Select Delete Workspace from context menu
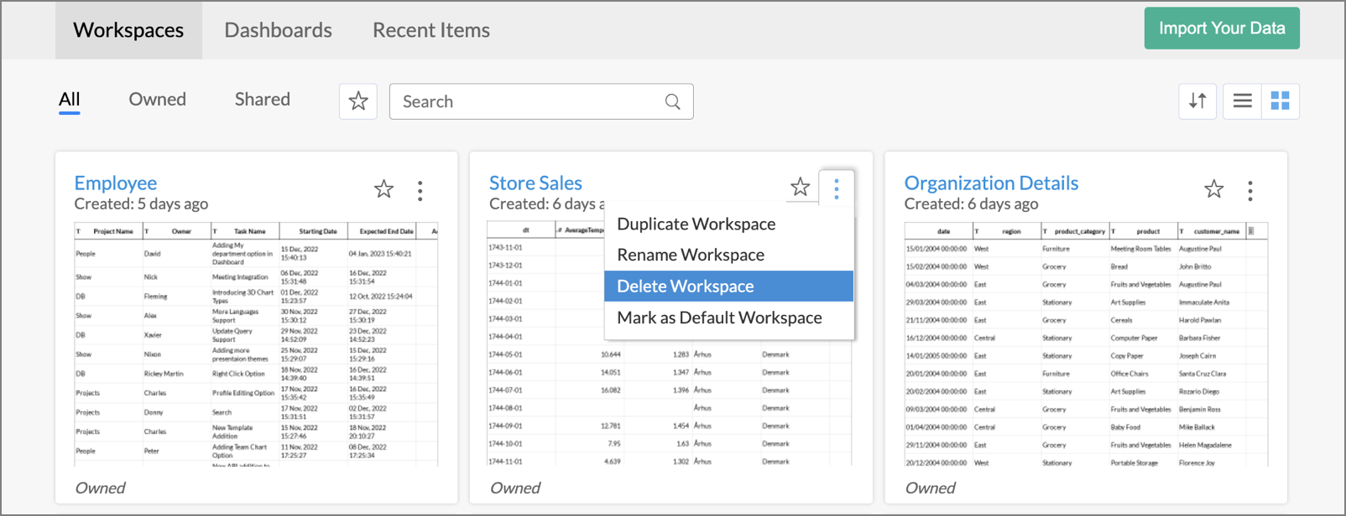 coord(685,286)
